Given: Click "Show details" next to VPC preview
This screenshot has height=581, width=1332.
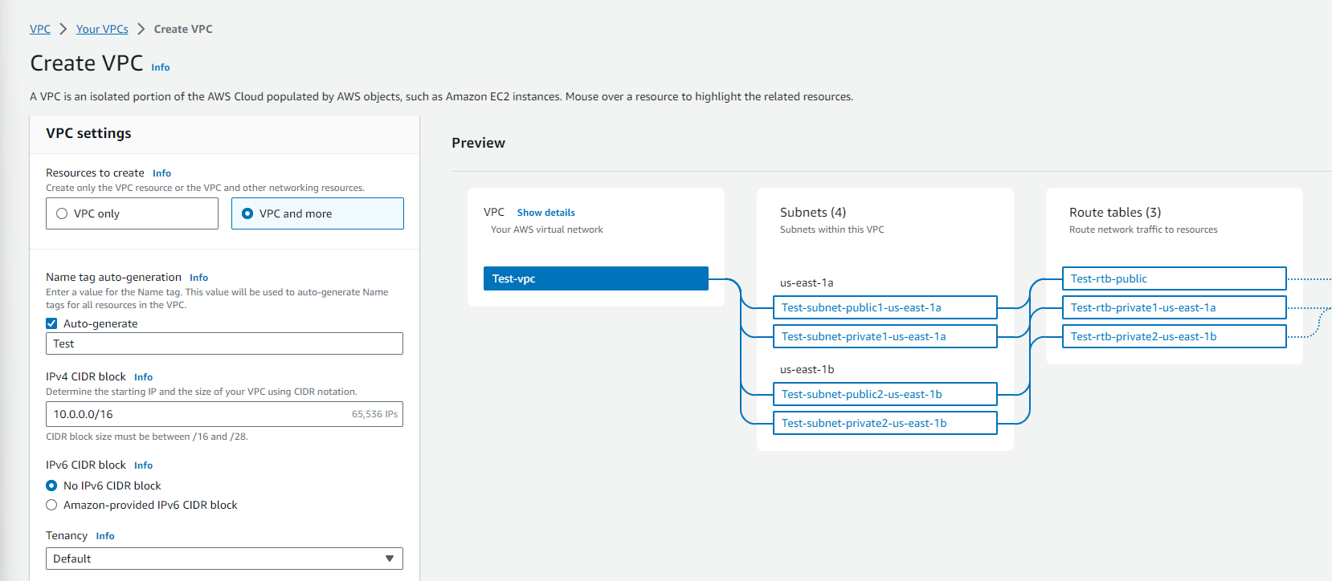Looking at the screenshot, I should pyautogui.click(x=545, y=212).
